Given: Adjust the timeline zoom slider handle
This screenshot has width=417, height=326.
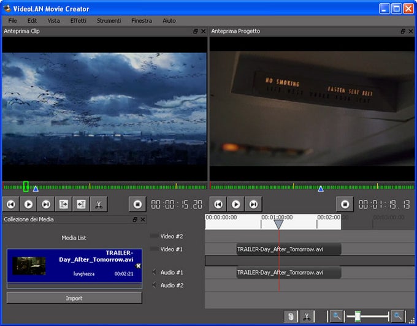Looking at the screenshot, I should tap(358, 316).
